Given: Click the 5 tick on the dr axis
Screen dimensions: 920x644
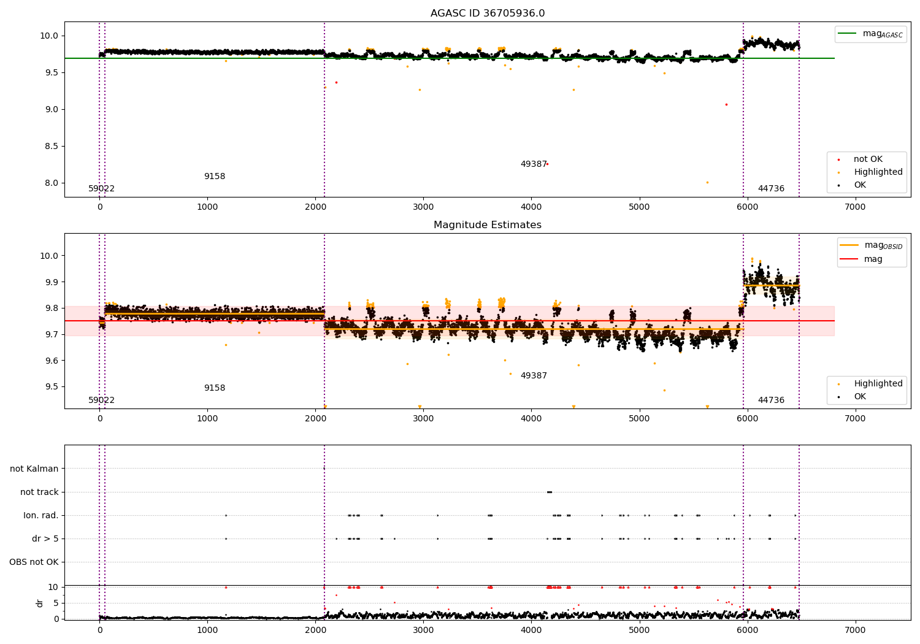Looking at the screenshot, I should tap(56, 603).
